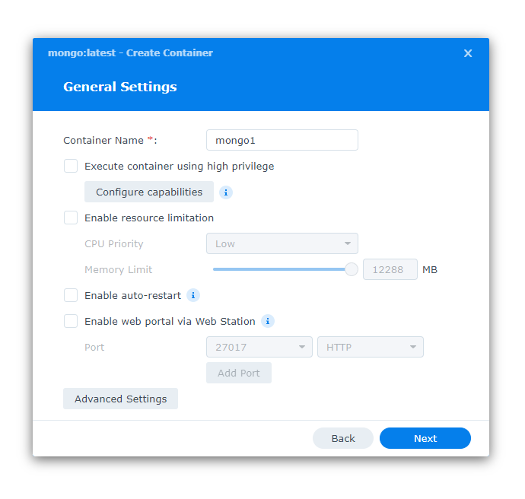525x499 pixels.
Task: Click the Configure capabilities button
Action: [x=149, y=192]
